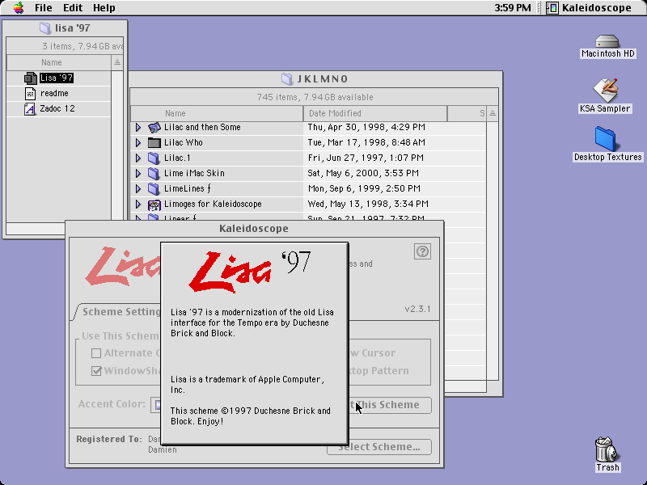The width and height of the screenshot is (647, 485).
Task: Click the v2.3.1 version label
Action: [417, 310]
